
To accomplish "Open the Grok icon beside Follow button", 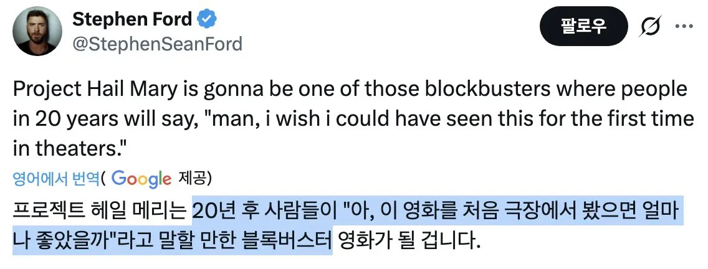I will 651,27.
